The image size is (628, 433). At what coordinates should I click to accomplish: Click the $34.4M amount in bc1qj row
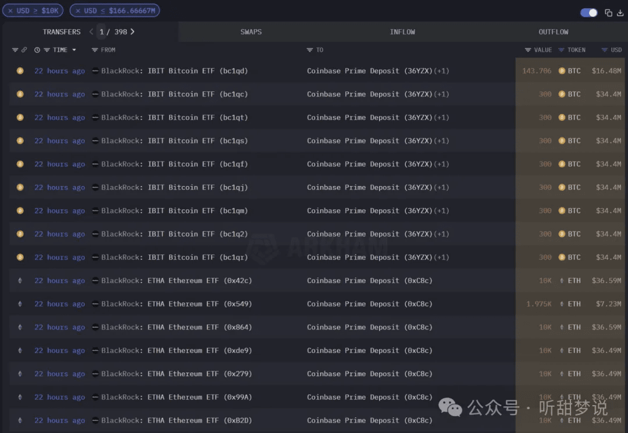click(x=608, y=187)
